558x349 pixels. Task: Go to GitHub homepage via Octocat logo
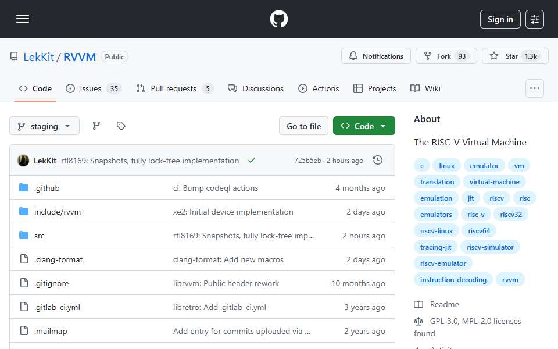(x=278, y=19)
